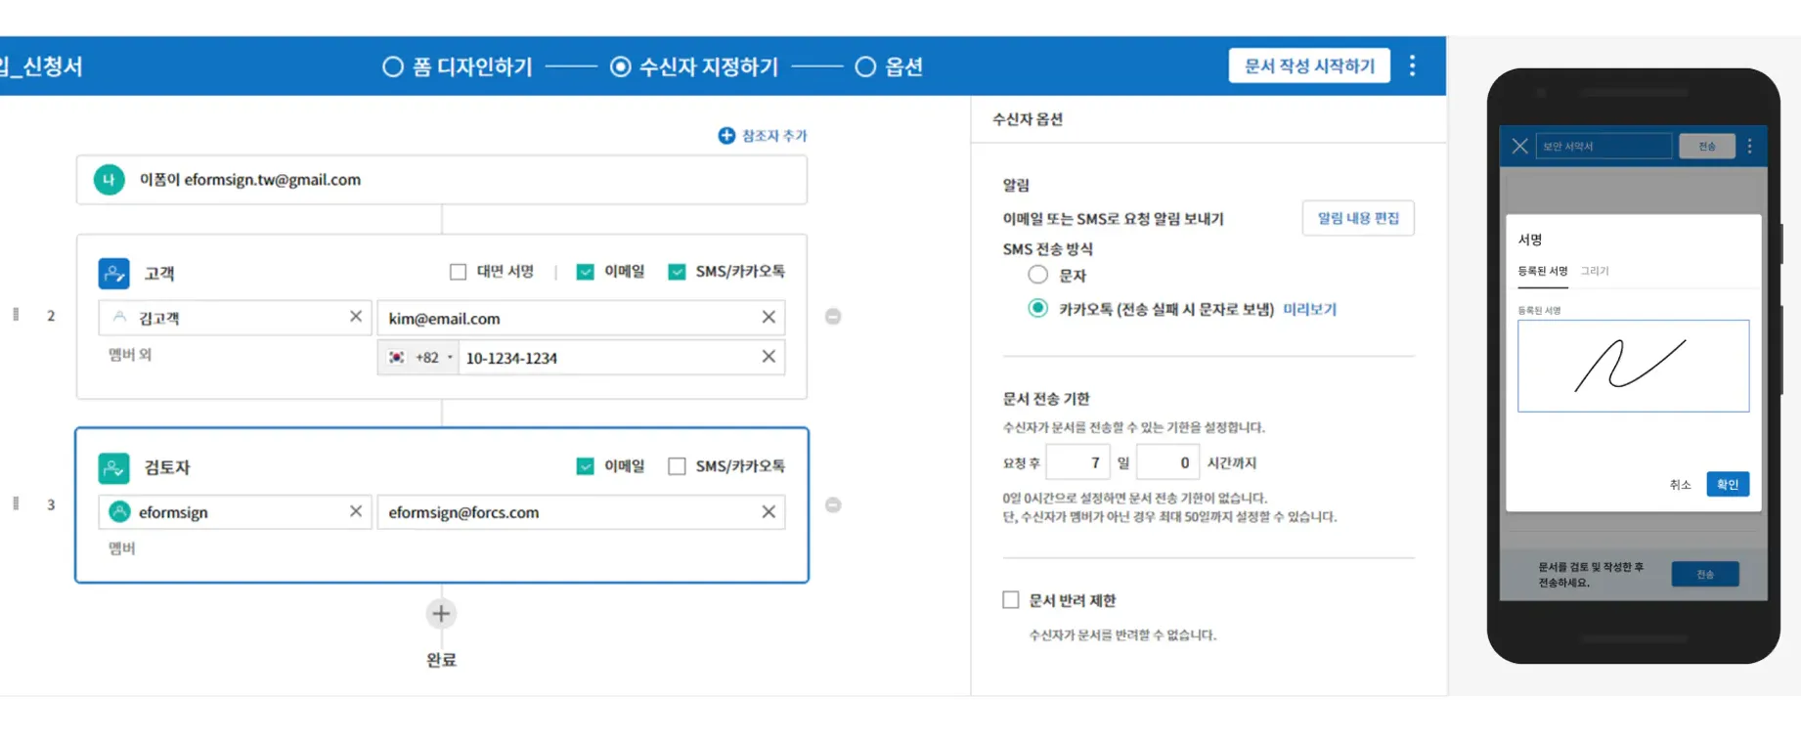1801x742 pixels.
Task: Click the kim@email.com email field
Action: (581, 318)
